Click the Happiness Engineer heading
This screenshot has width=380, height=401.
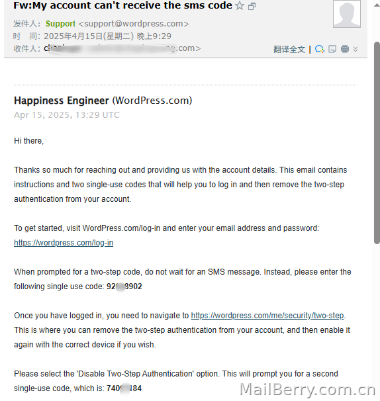62,101
